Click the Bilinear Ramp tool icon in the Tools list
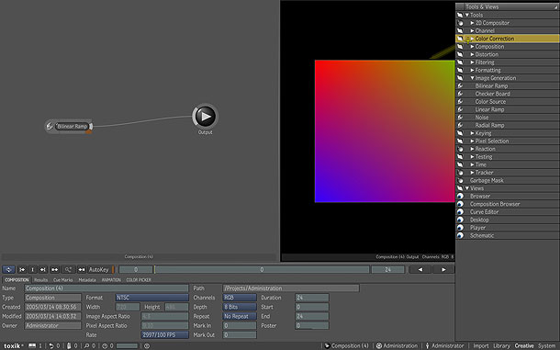The height and width of the screenshot is (350, 560). tap(460, 85)
